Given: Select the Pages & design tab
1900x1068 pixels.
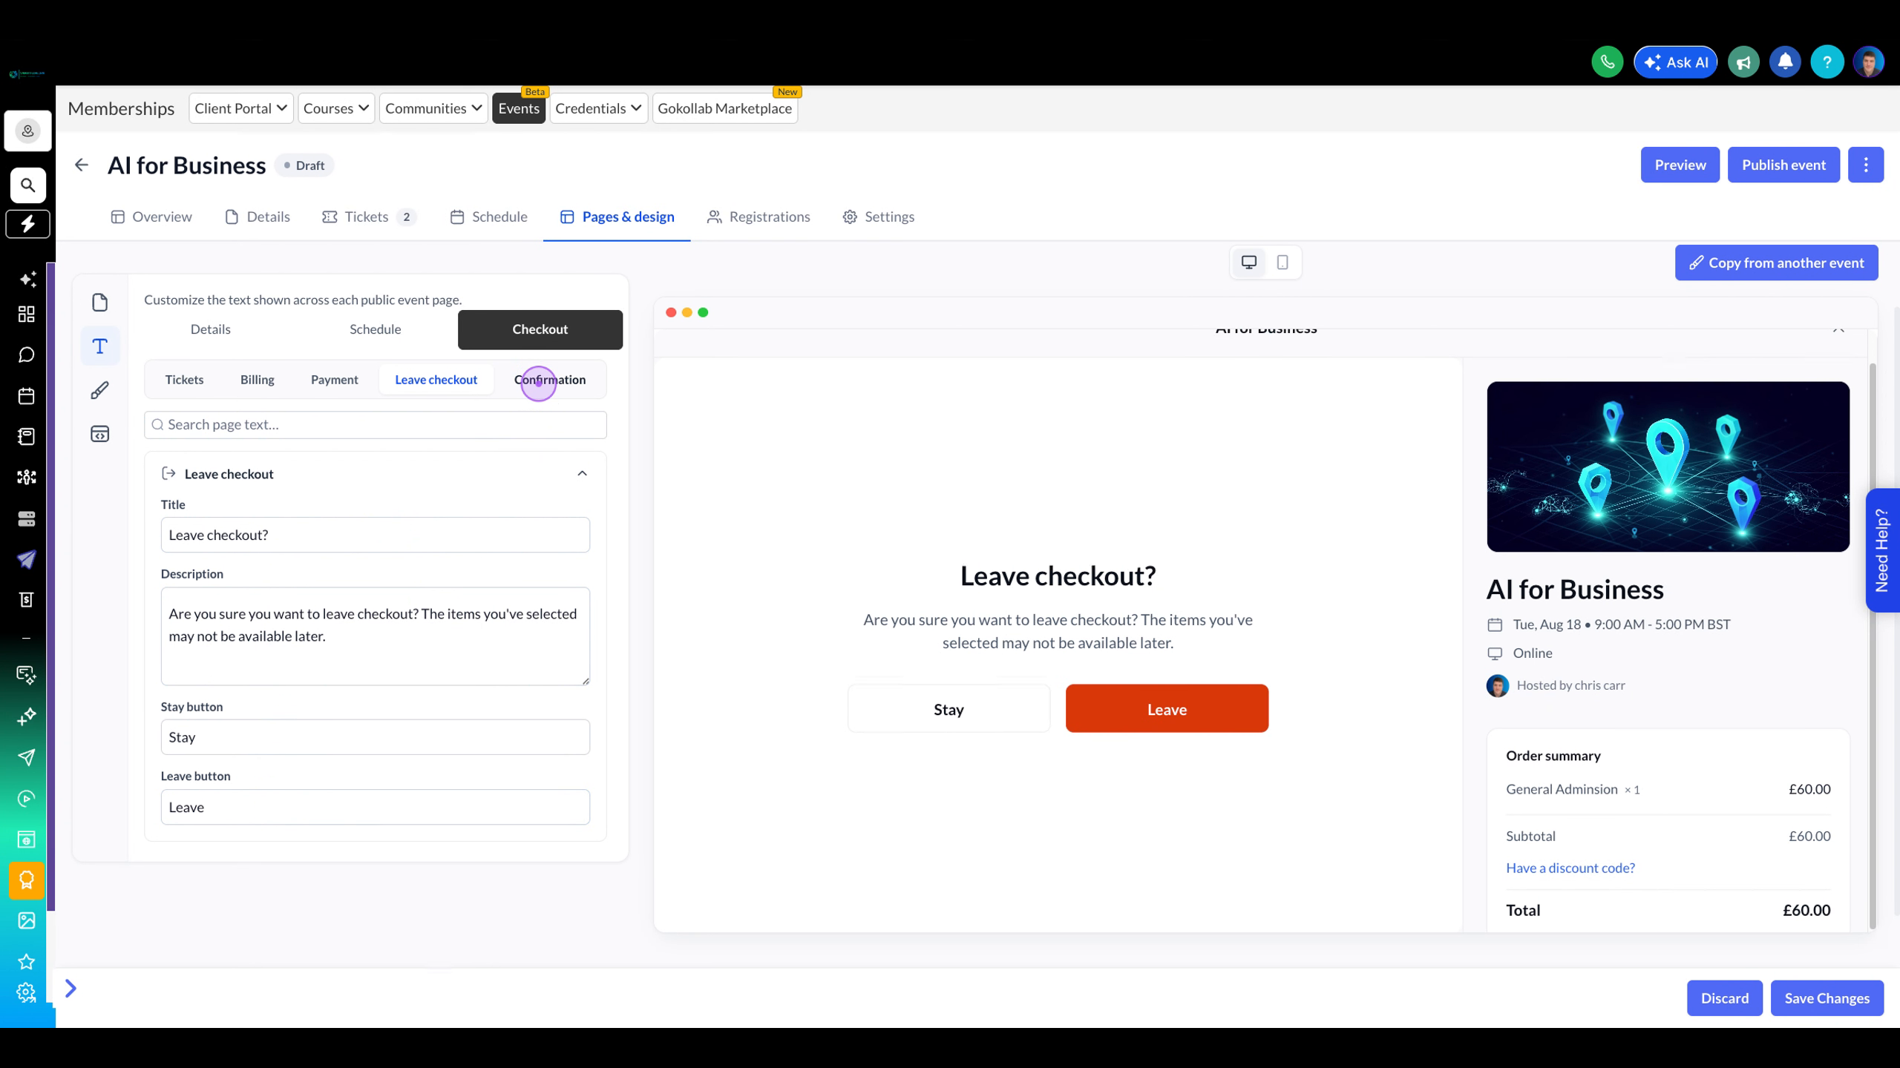Looking at the screenshot, I should (x=617, y=217).
